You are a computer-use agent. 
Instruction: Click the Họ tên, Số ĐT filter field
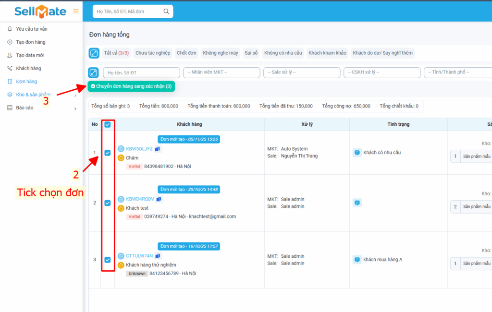coord(141,72)
